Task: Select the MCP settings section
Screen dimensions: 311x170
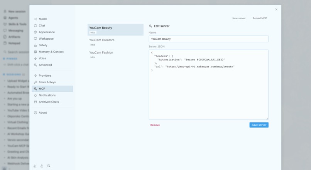Action: click(52, 89)
